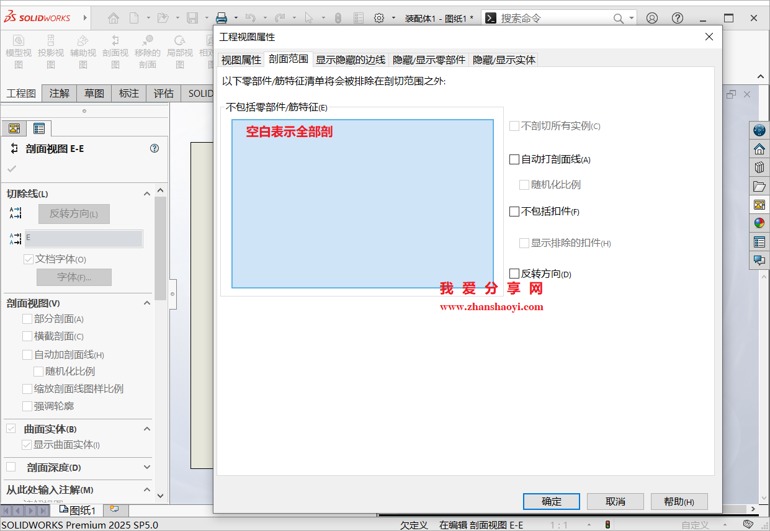
Task: Open the Design Library icon in task pane
Action: [759, 167]
